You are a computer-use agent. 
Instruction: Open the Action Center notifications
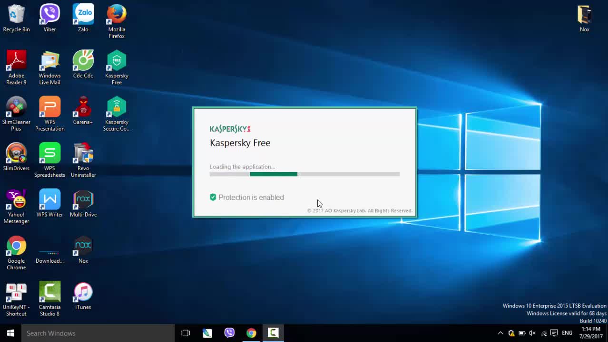coord(554,333)
